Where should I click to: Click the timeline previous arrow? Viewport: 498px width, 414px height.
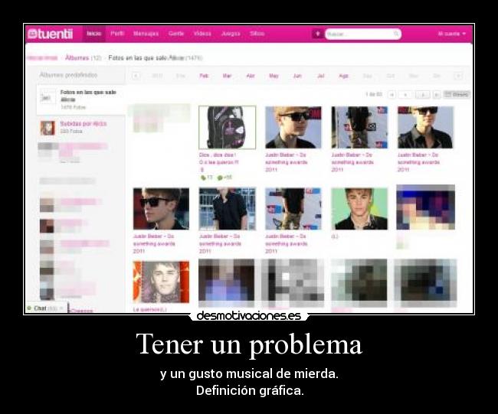[136, 76]
